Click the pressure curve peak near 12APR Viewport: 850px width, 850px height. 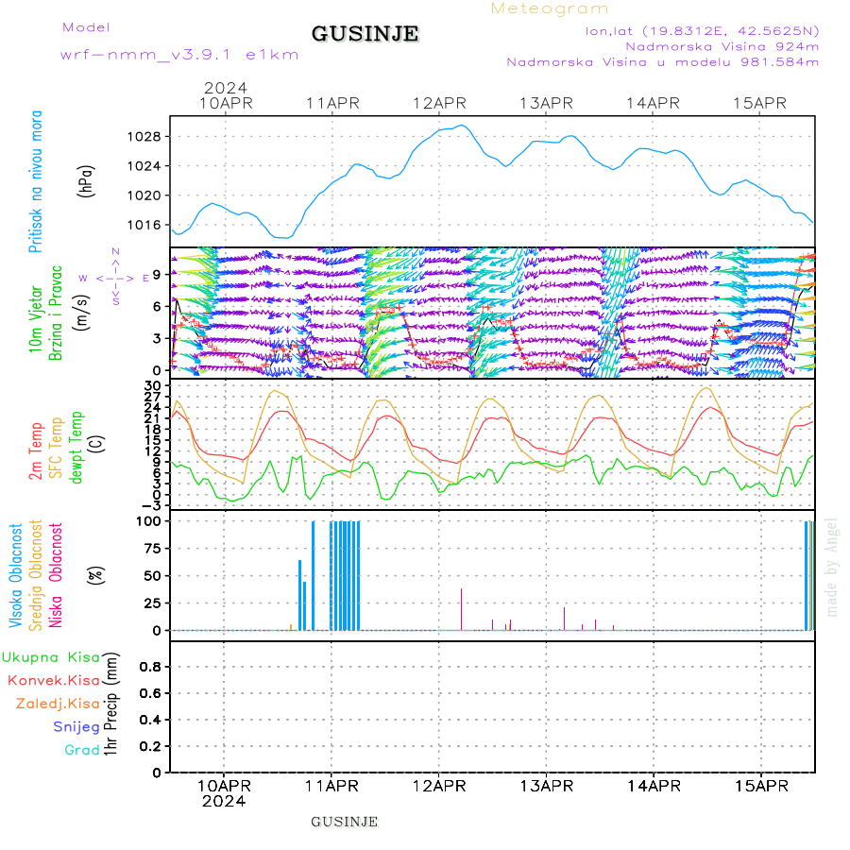pyautogui.click(x=461, y=126)
